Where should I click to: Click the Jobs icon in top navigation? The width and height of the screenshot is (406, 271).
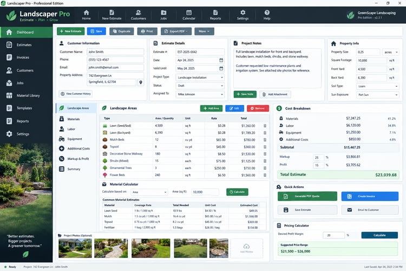click(163, 12)
